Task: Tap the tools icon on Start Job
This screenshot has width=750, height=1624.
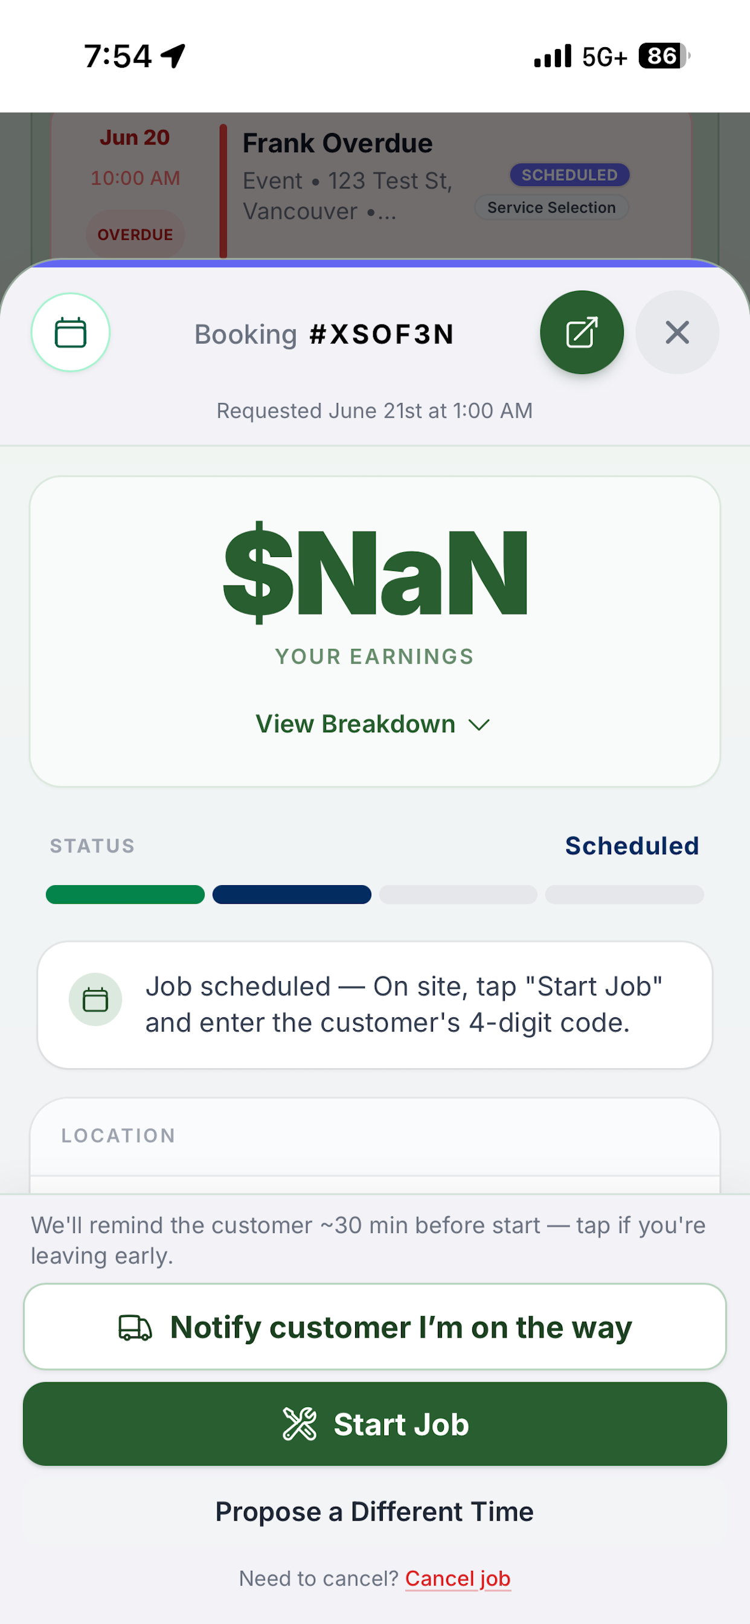Action: point(300,1424)
